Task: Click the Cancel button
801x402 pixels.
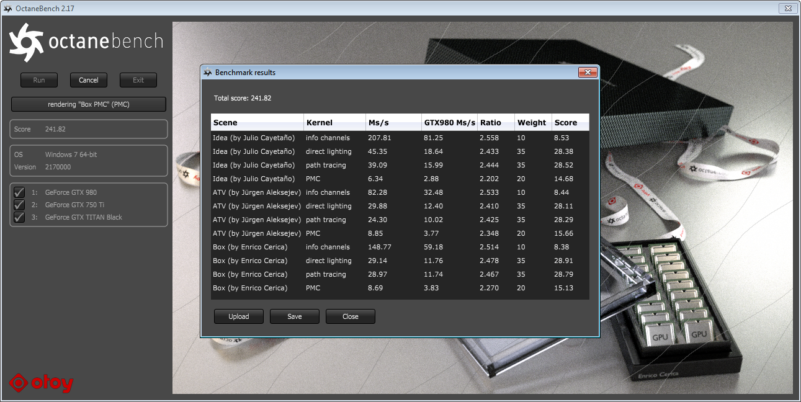Action: tap(89, 80)
